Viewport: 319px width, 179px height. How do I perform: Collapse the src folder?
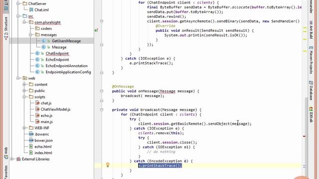click(x=18, y=16)
